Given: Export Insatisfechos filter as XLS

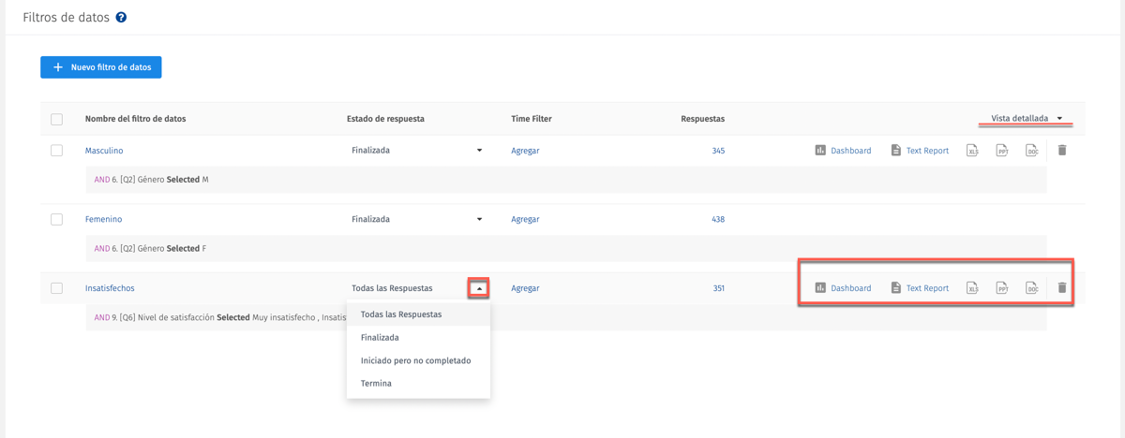Looking at the screenshot, I should pos(972,288).
